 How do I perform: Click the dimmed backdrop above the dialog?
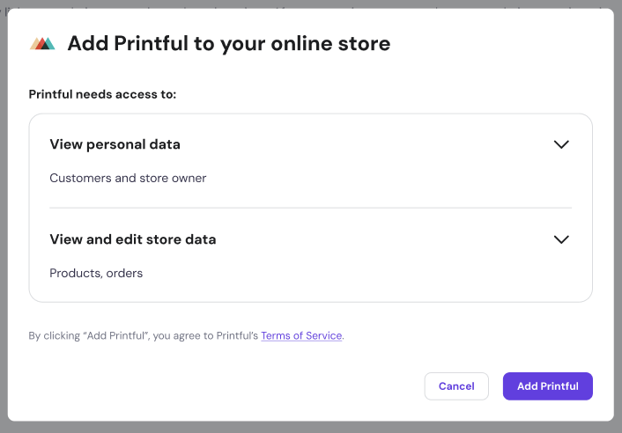coord(310,4)
